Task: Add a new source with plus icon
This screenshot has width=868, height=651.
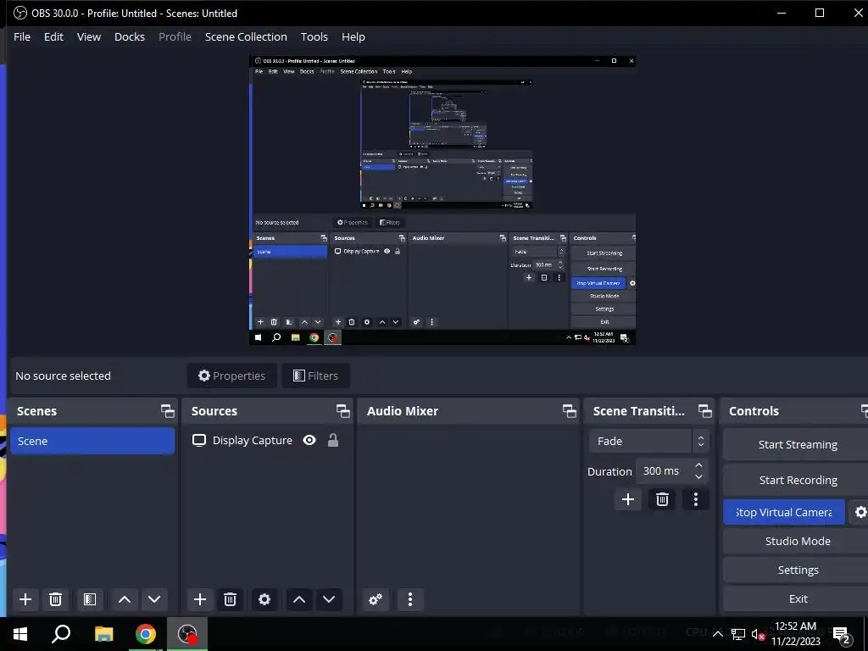Action: pyautogui.click(x=200, y=599)
